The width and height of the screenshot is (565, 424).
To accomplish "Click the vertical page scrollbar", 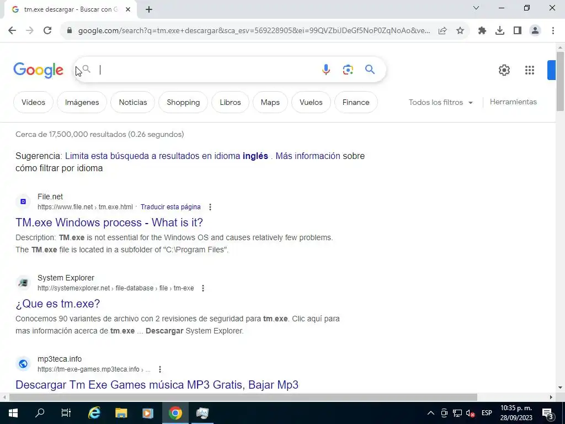I will click(560, 81).
